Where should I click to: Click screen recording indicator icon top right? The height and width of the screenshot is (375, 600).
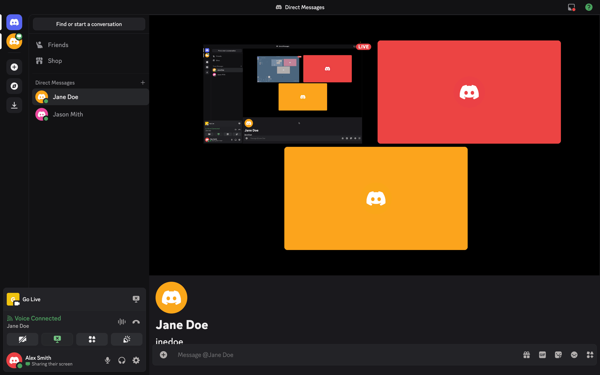pyautogui.click(x=572, y=7)
